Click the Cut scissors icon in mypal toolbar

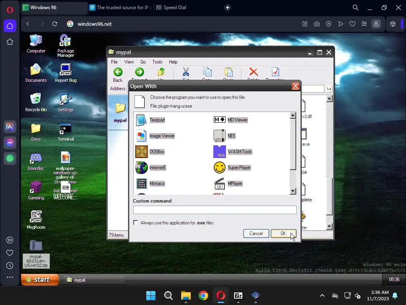[186, 73]
